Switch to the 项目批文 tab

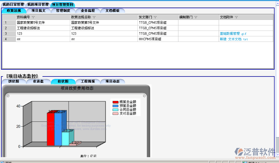click(39, 11)
